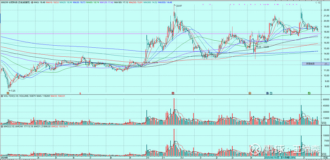Click the 日线 period button at bottom right

325,157
